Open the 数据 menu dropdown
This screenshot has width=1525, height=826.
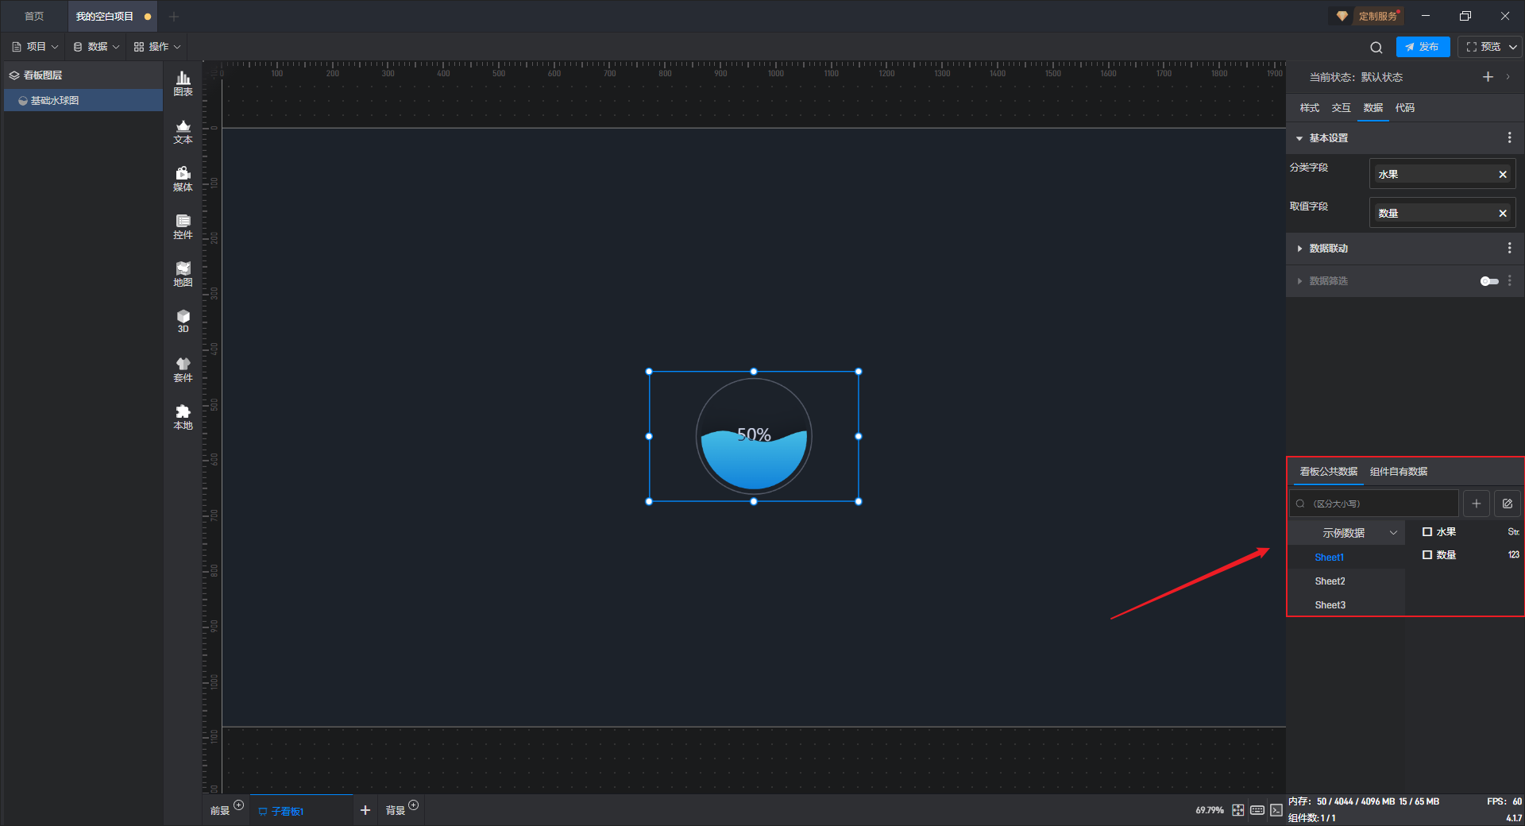96,47
